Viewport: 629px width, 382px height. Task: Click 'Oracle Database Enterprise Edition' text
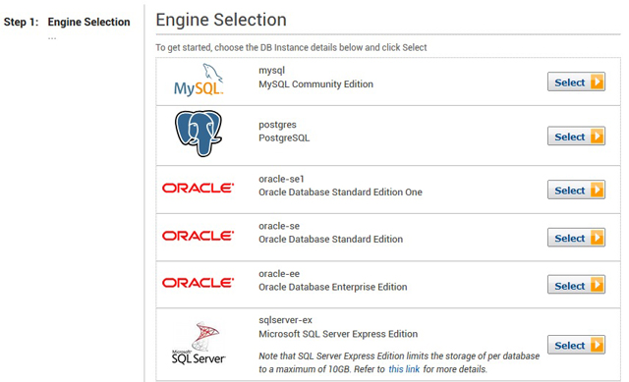333,287
